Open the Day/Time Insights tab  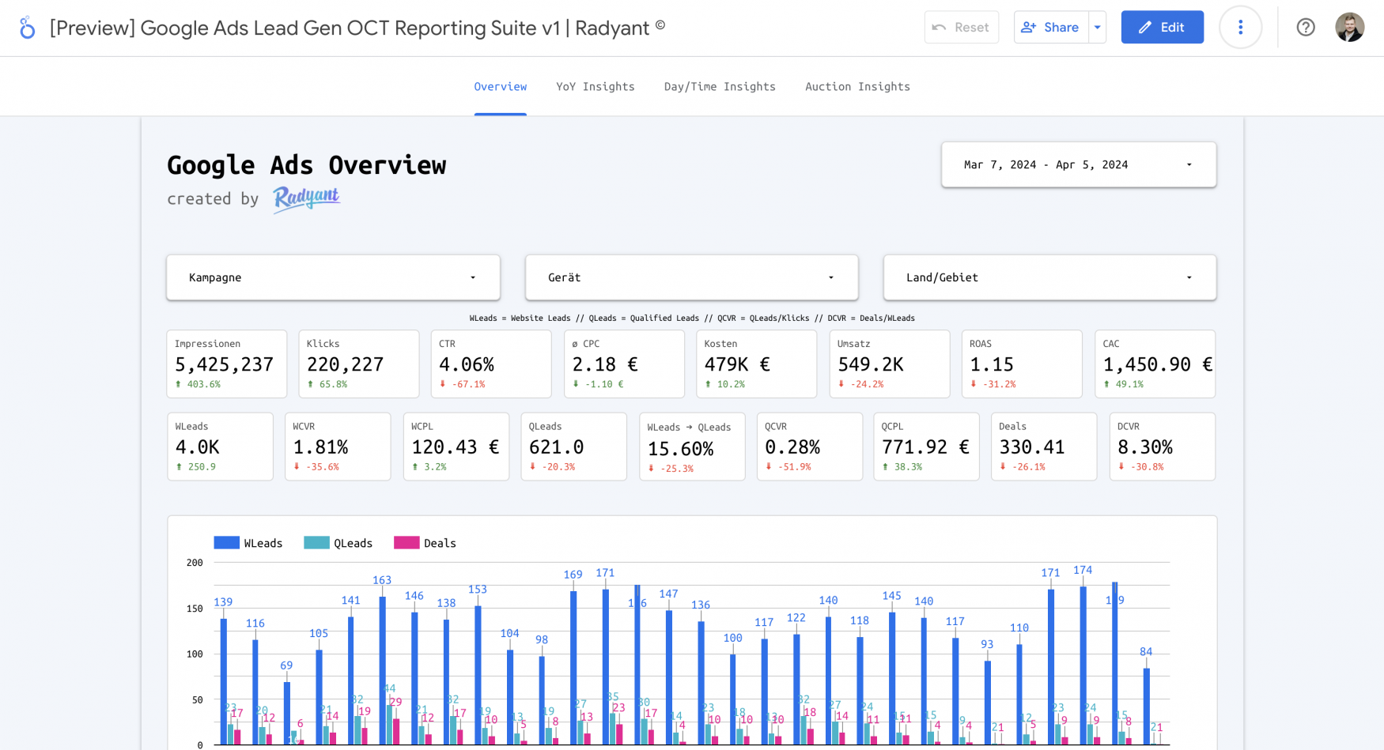pos(719,87)
